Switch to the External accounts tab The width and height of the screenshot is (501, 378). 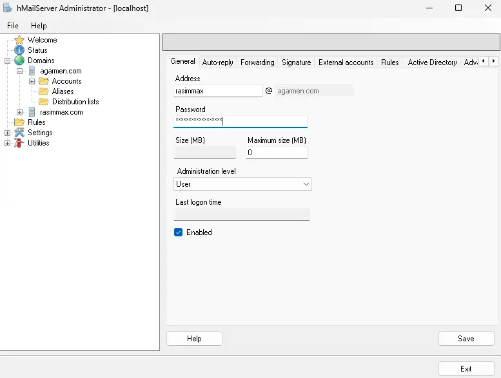(x=346, y=62)
